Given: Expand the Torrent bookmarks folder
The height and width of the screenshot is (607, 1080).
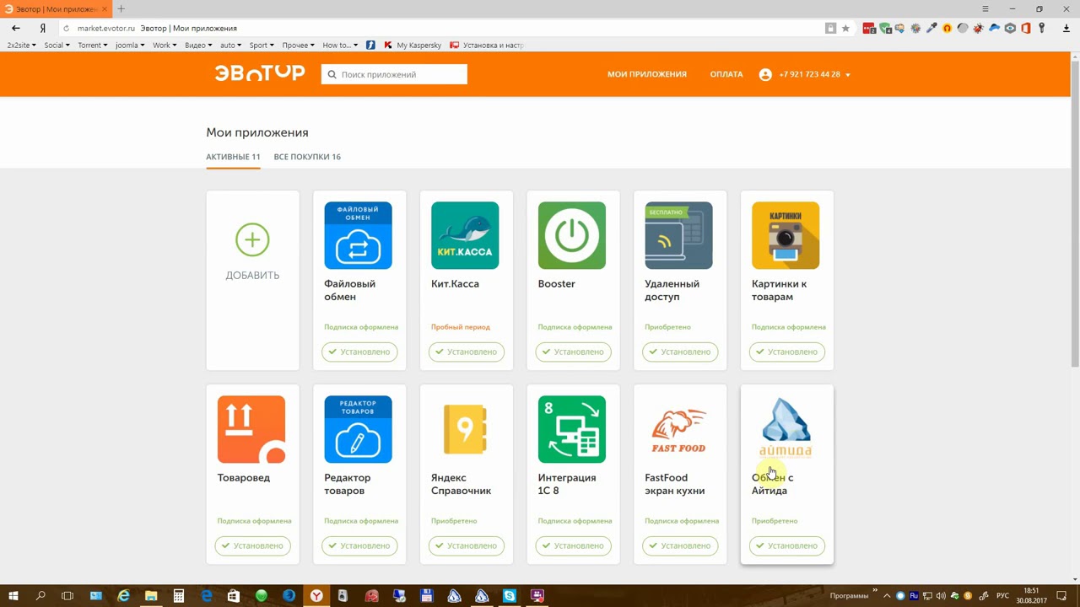Looking at the screenshot, I should coord(92,46).
